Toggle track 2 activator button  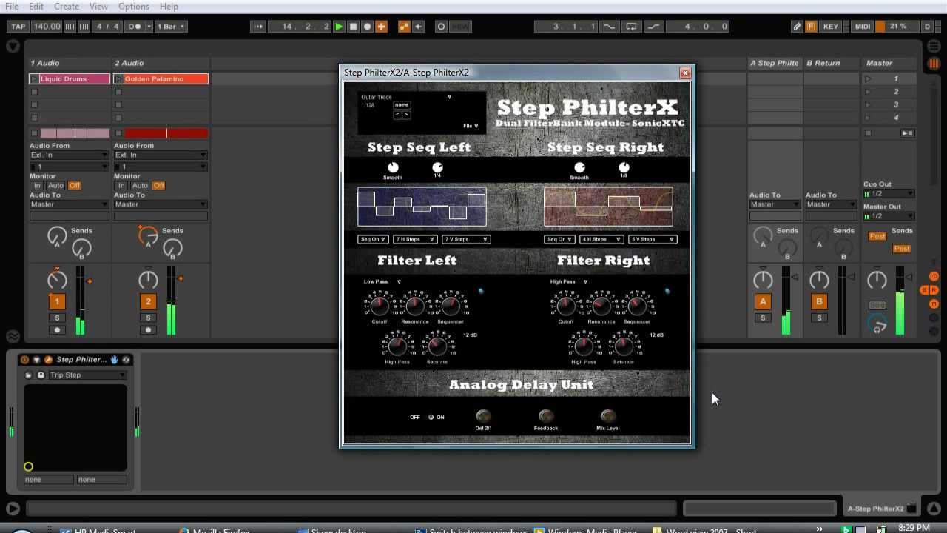coord(148,301)
